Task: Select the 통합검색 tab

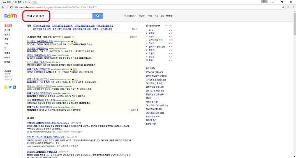Action: point(8,25)
